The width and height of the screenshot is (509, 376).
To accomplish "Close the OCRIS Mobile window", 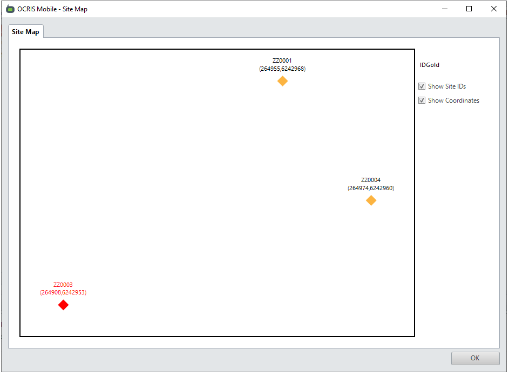I will point(493,9).
